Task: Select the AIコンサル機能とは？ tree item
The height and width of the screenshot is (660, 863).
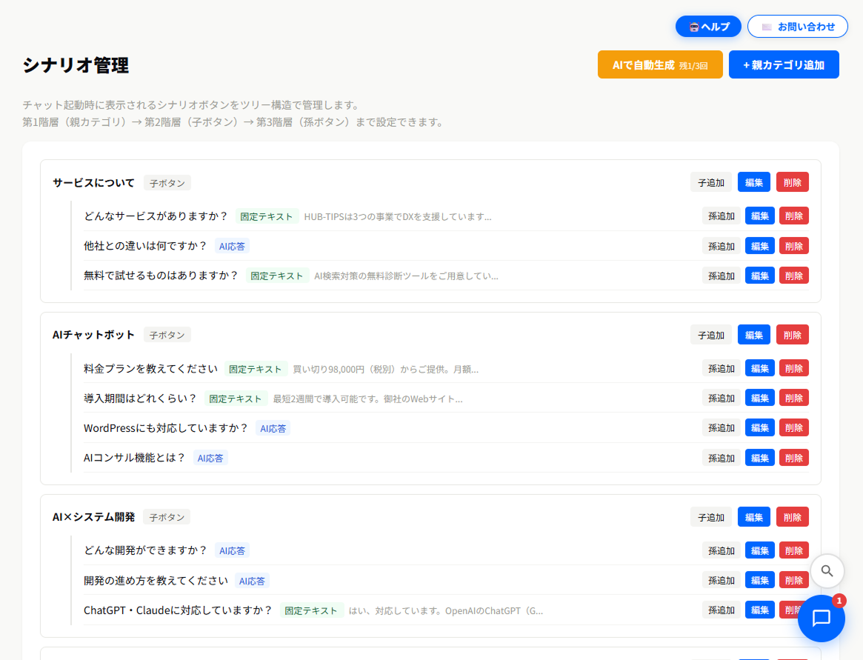Action: coord(135,458)
